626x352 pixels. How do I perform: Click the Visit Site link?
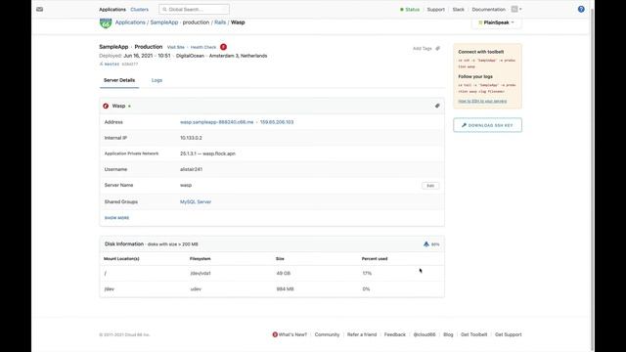click(x=176, y=47)
